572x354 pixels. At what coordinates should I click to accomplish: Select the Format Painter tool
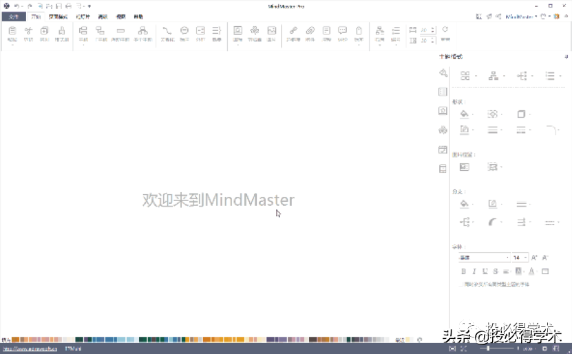(x=62, y=32)
